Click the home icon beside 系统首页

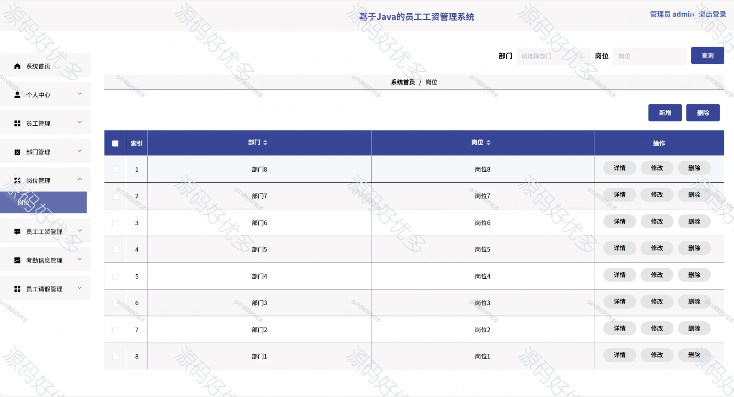pyautogui.click(x=17, y=66)
